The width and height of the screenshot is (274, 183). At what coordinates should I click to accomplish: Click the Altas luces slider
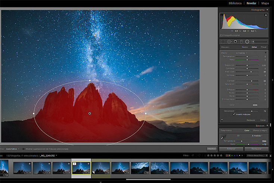click(247, 72)
